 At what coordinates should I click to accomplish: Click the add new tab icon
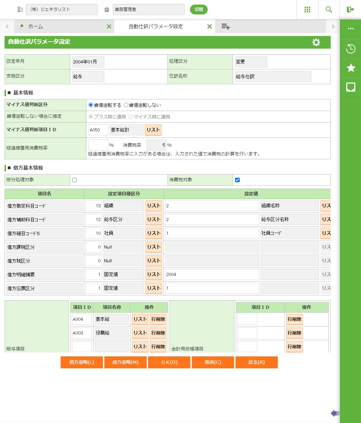tap(226, 26)
